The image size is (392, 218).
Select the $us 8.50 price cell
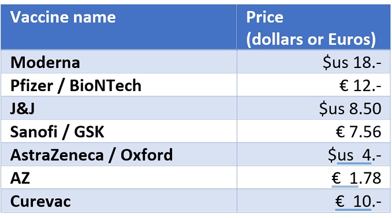(313, 108)
